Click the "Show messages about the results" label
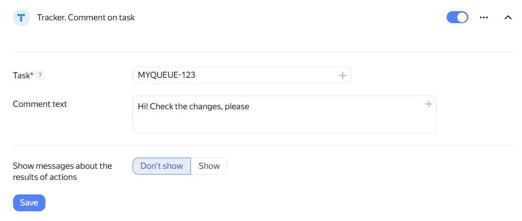The width and height of the screenshot is (522, 221). [62, 171]
